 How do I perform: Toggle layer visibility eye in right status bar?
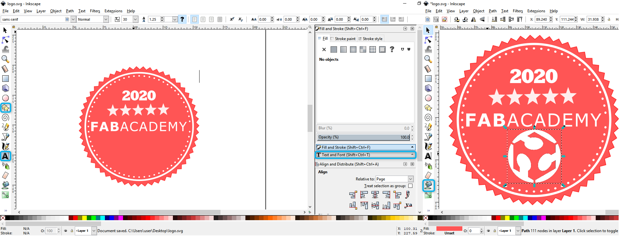click(489, 231)
